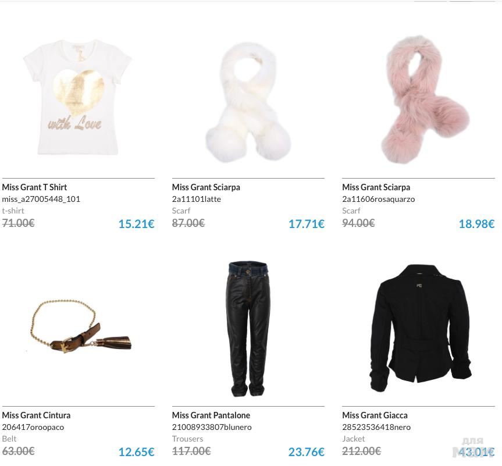This screenshot has width=502, height=466.
Task: Click product code 21008933807blunero
Action: click(x=212, y=427)
